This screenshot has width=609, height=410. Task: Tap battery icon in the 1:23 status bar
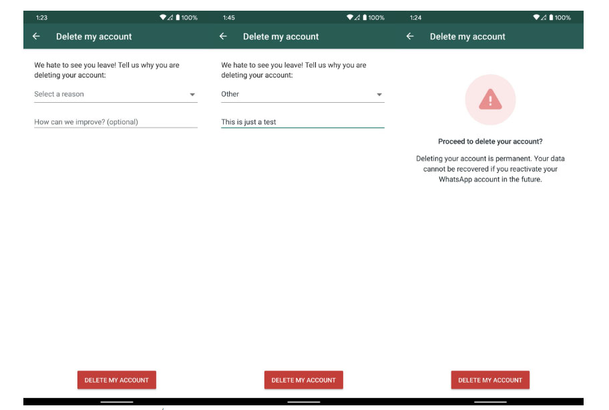(x=178, y=17)
